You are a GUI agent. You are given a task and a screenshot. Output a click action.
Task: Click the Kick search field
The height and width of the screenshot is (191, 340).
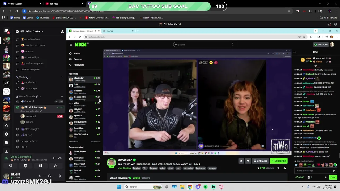(203, 45)
